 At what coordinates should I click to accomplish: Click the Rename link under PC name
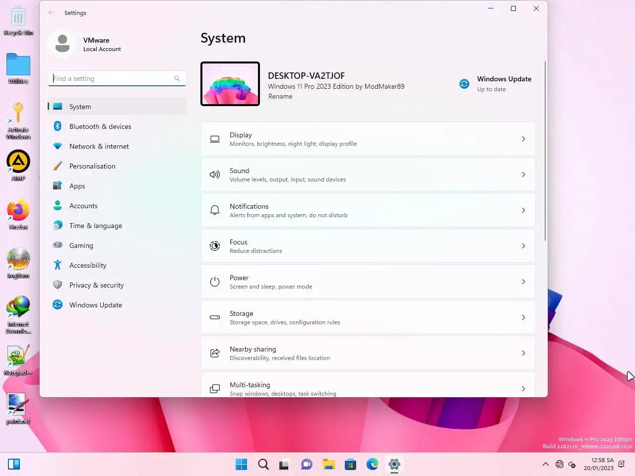pyautogui.click(x=280, y=97)
